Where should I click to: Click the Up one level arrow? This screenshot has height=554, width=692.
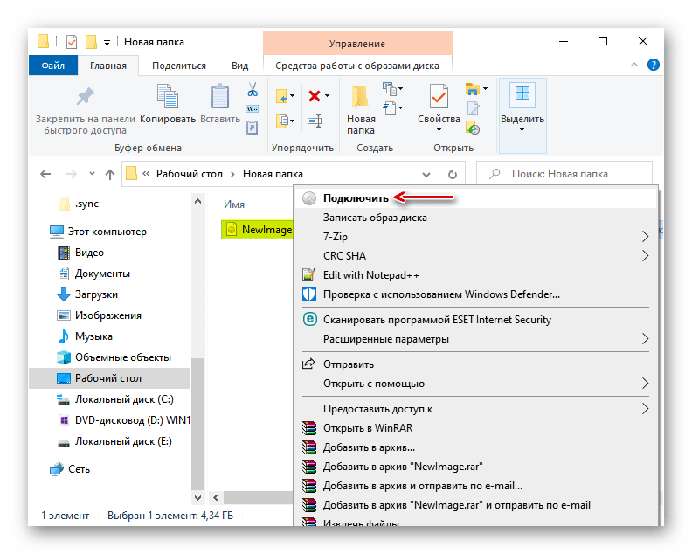(110, 175)
